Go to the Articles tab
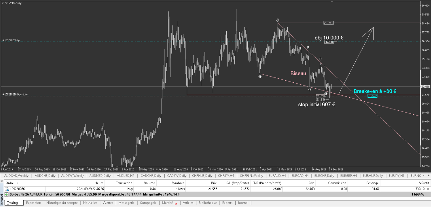431x207 pixels. 188,203
